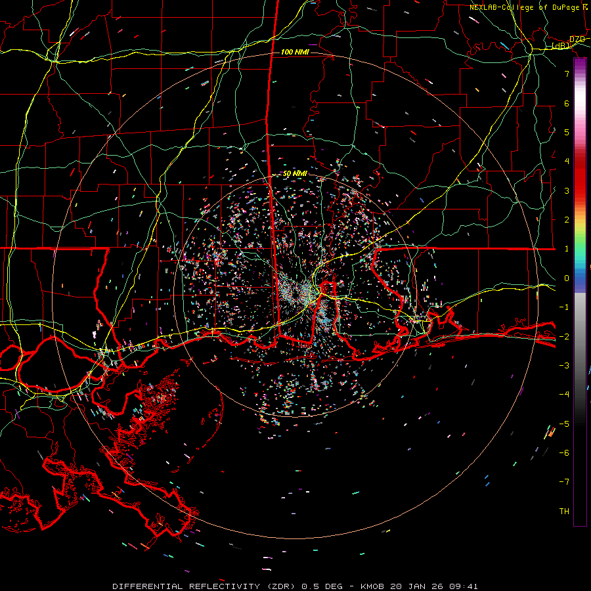Viewport: 591px width, 591px height.
Task: Click the ZDR color scale bar
Action: (580, 292)
